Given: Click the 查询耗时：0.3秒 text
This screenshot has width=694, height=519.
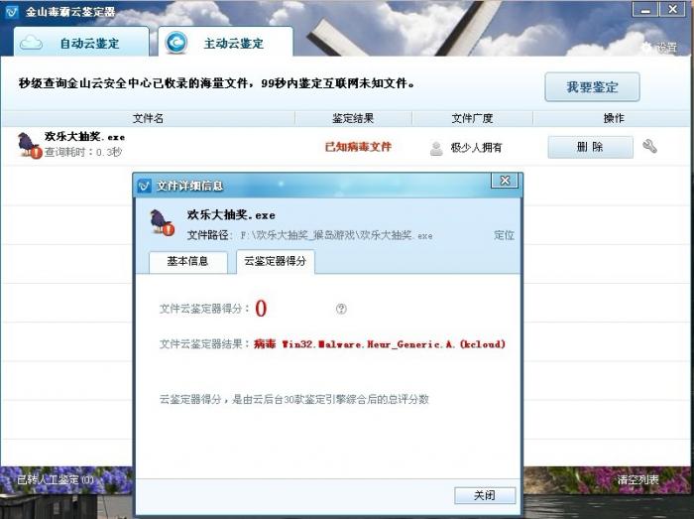Looking at the screenshot, I should click(x=82, y=152).
